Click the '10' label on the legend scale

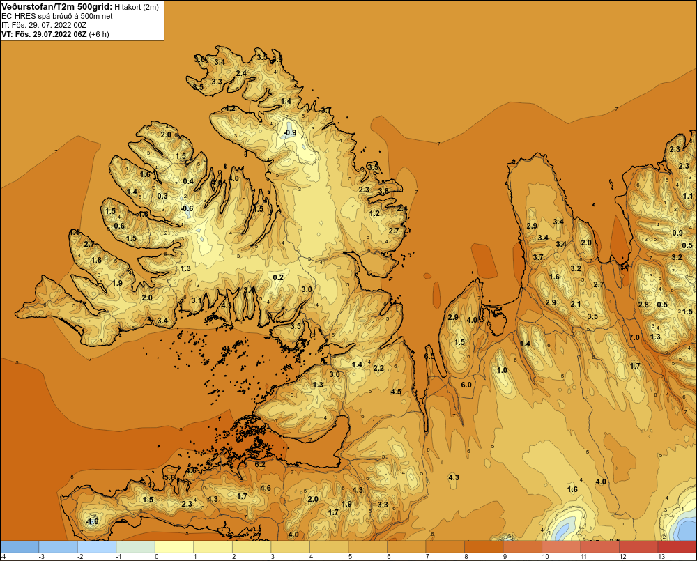pos(546,557)
